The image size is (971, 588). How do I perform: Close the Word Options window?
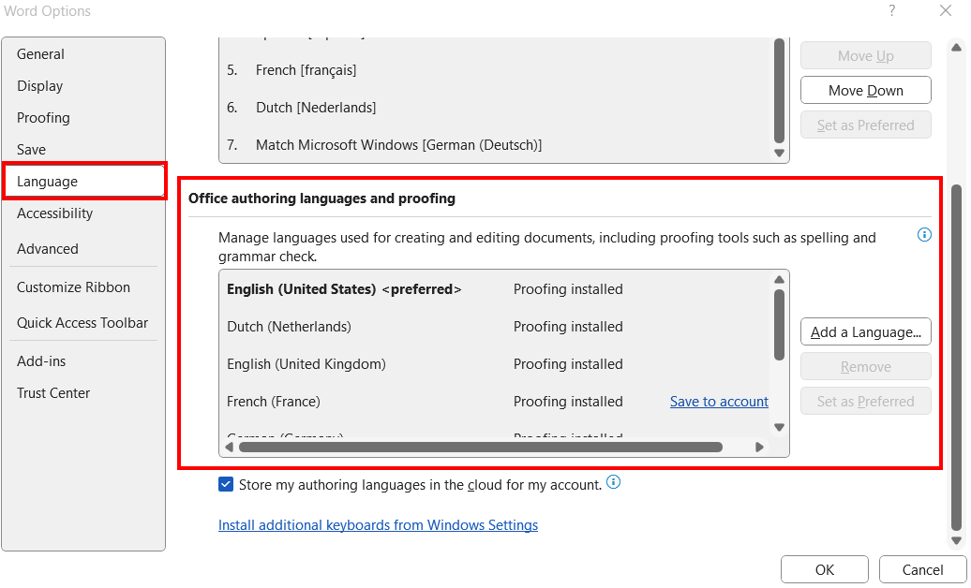945,10
